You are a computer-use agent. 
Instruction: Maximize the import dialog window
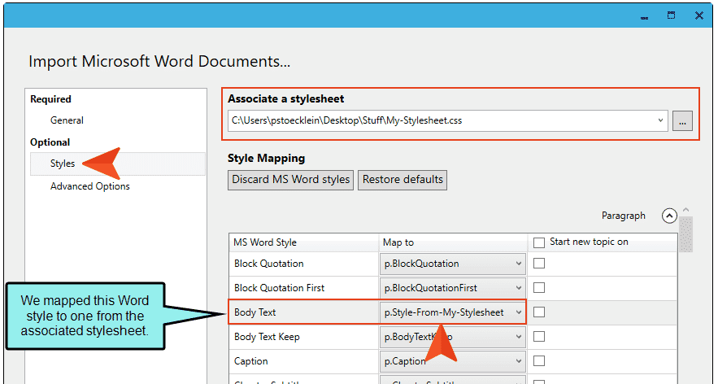[672, 15]
